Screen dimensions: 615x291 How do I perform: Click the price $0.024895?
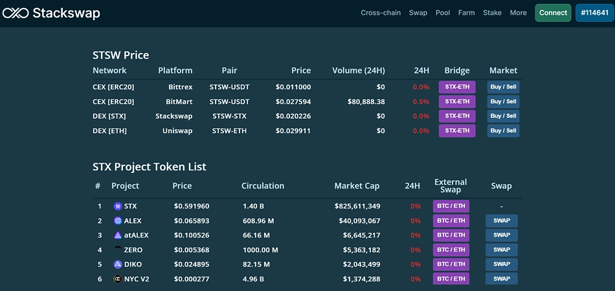(192, 265)
